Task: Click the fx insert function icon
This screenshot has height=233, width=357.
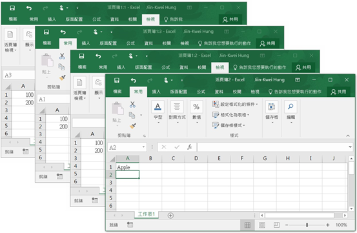Action: pyautogui.click(x=189, y=147)
